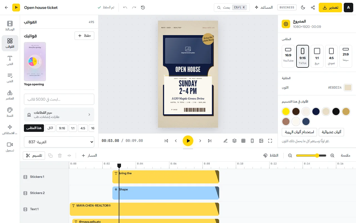Adjust the timeline zoom slider

(x=311, y=156)
